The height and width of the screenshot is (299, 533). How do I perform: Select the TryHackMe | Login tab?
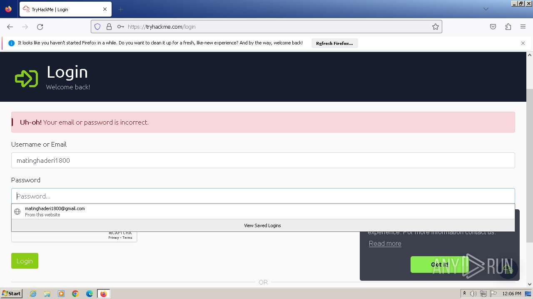click(x=65, y=9)
